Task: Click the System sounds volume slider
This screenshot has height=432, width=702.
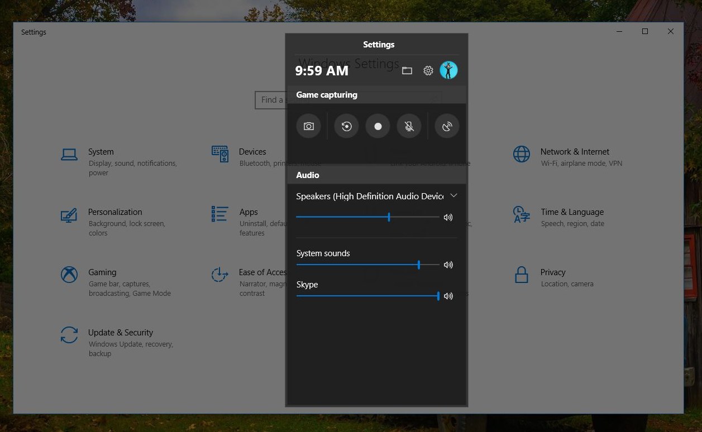Action: point(367,265)
